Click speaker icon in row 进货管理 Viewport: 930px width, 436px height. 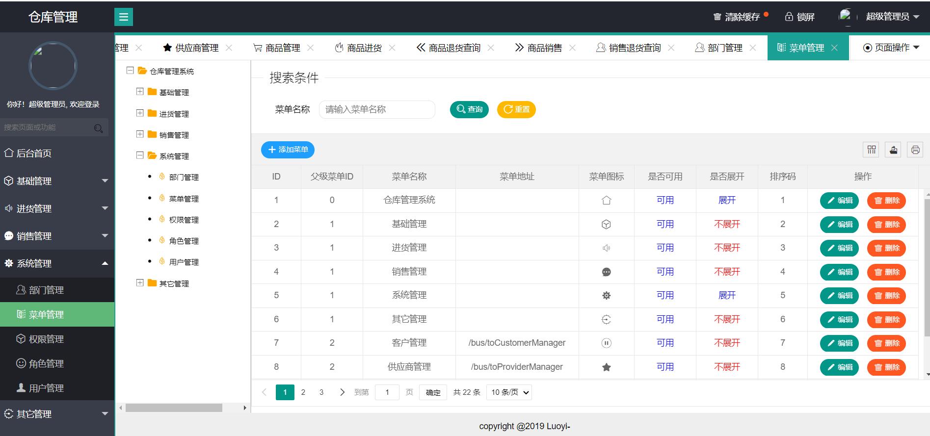click(x=606, y=248)
